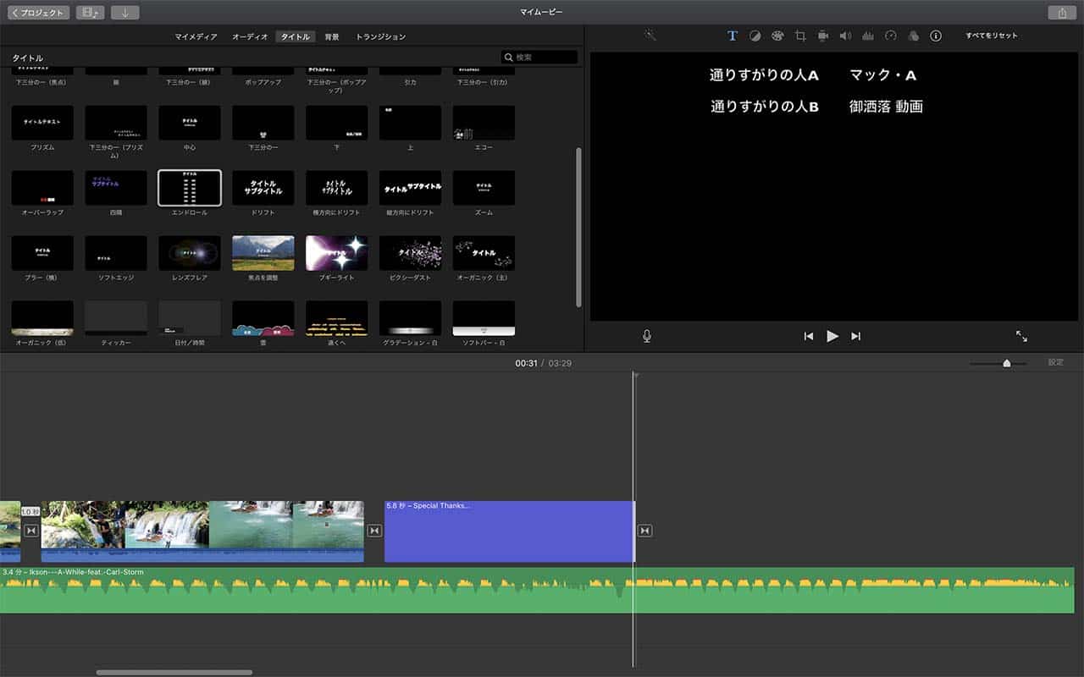Open the share export button
The image size is (1084, 677).
[1061, 13]
